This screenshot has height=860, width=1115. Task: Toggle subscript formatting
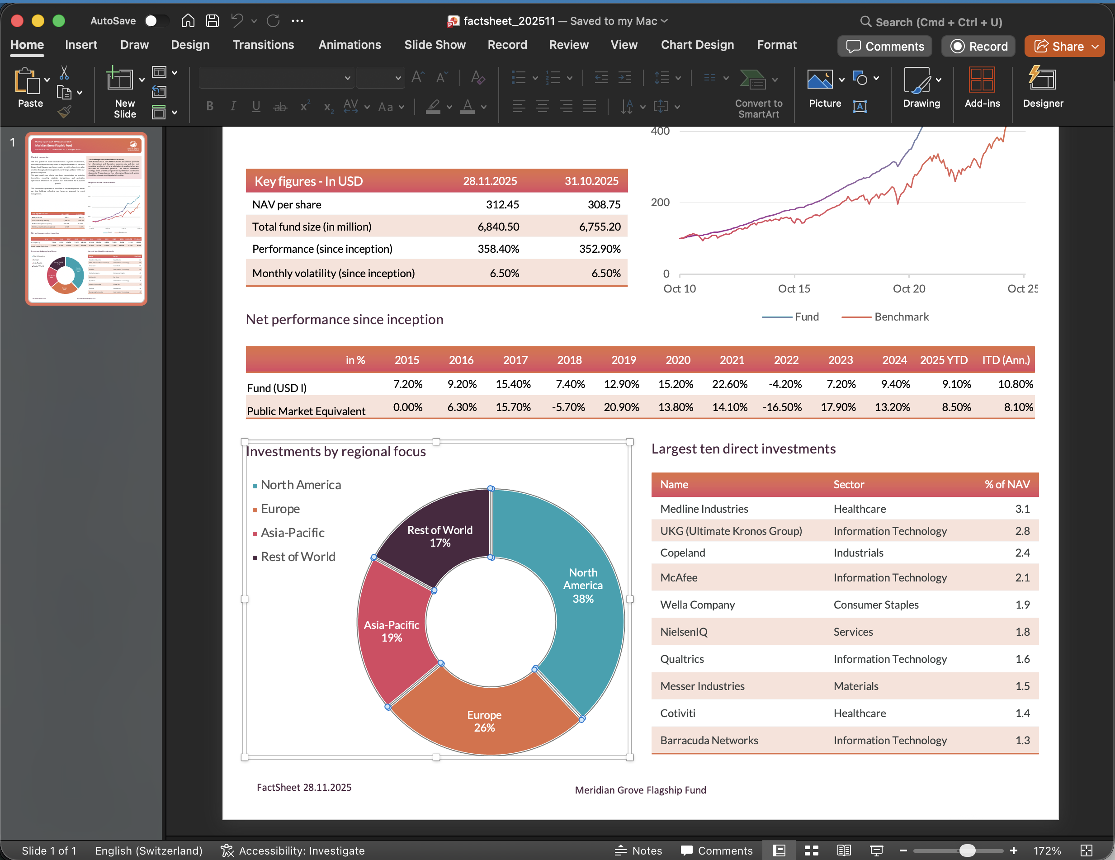[327, 108]
